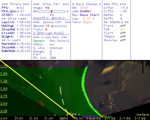Click the S. Line value Unknow
150x120 pixels.
pyautogui.click(x=56, y=48)
